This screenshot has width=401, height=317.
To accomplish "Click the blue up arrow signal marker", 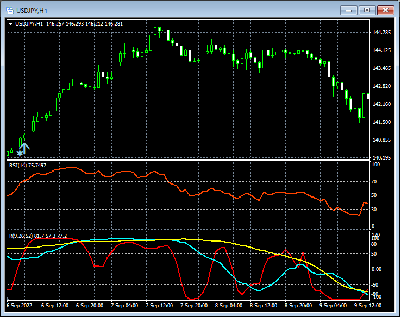I will pos(24,148).
